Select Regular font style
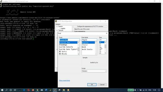The height and width of the screenshot is (92, 163). coord(88,43)
